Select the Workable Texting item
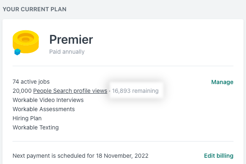This screenshot has height=164, width=246. [x=35, y=127]
